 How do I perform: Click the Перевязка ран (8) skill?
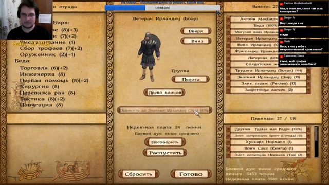pos(47,92)
